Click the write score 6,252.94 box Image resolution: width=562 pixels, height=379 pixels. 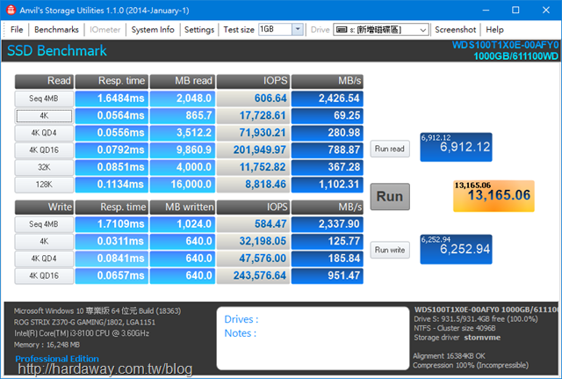456,249
